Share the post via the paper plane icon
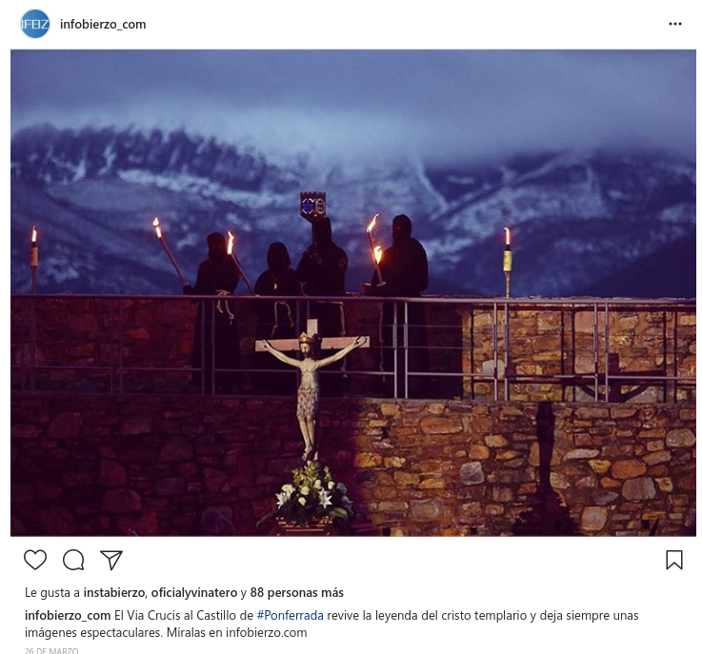The height and width of the screenshot is (654, 702). click(111, 560)
